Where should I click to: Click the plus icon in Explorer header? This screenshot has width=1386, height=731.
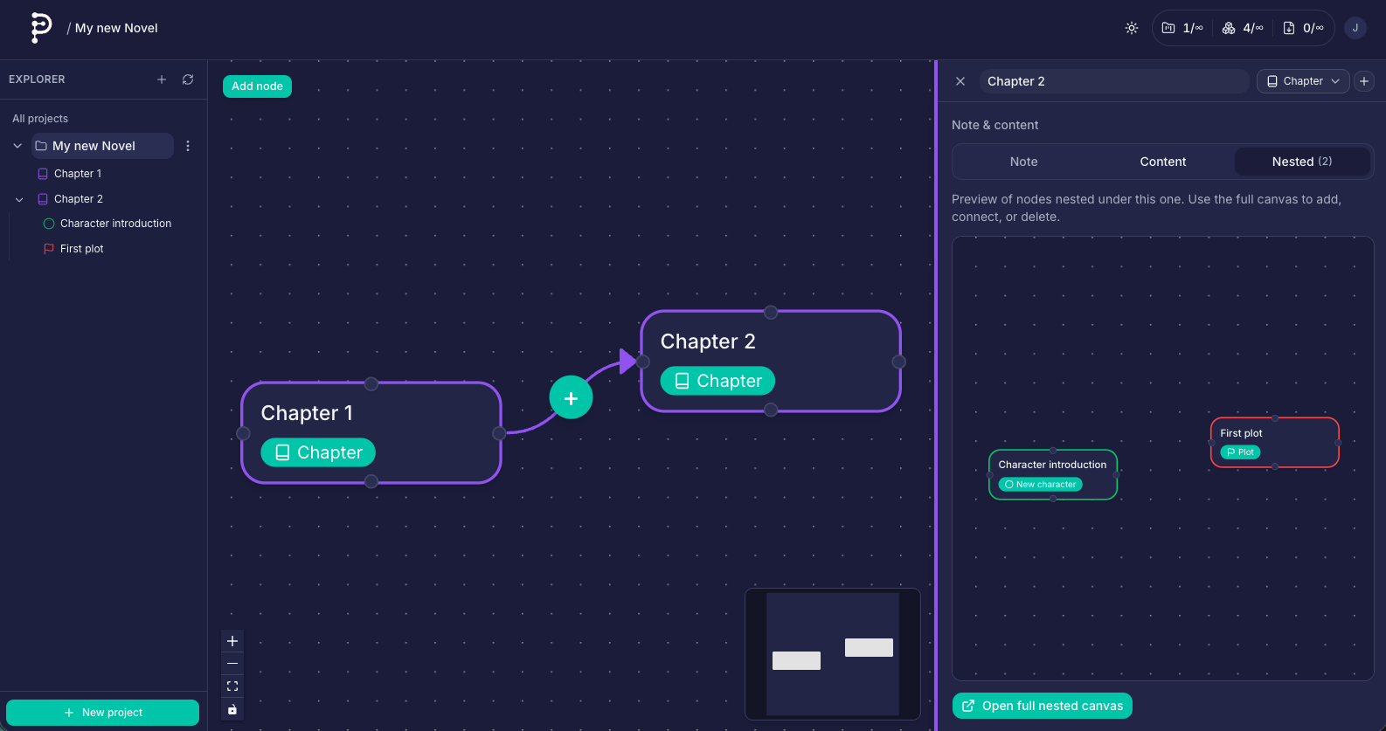tap(162, 79)
